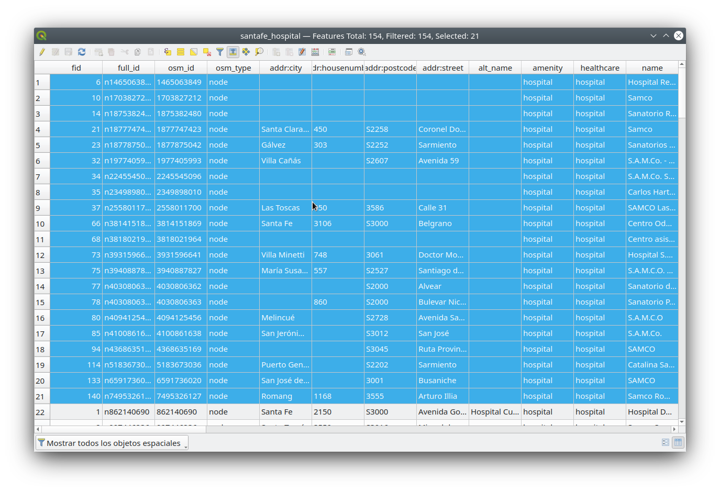
Task: Click the Las Toscas cell
Action: (286, 208)
